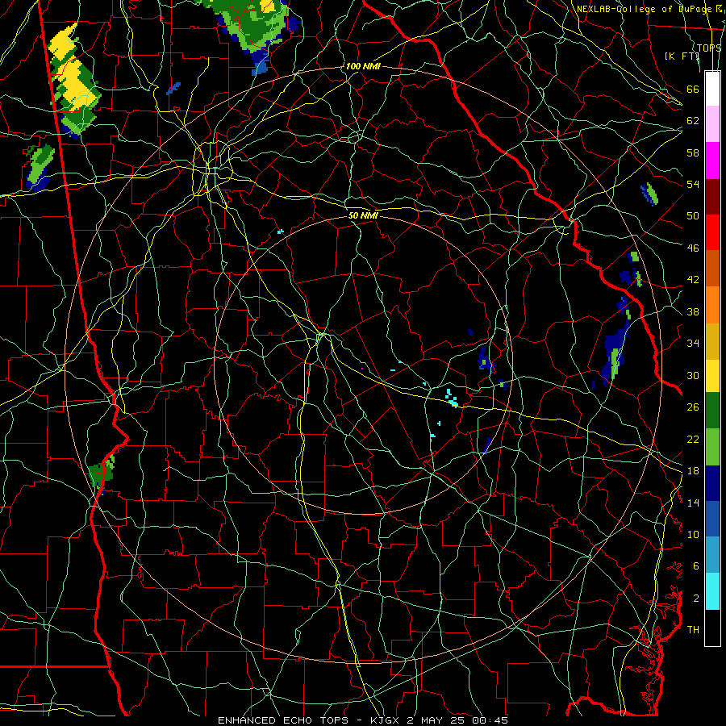Click the legend value 66
The height and width of the screenshot is (726, 726).
[x=693, y=89]
